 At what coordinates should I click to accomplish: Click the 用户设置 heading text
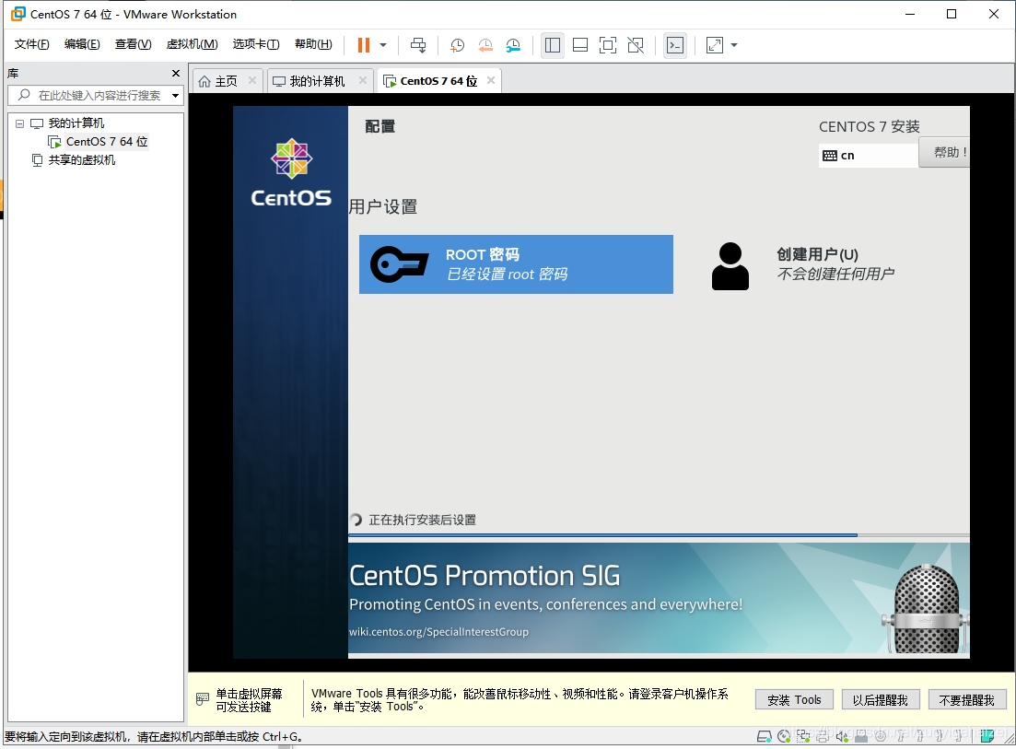click(x=383, y=206)
